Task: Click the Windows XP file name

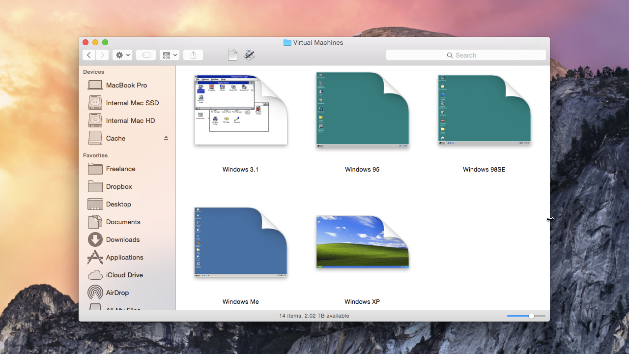Action: pyautogui.click(x=362, y=302)
